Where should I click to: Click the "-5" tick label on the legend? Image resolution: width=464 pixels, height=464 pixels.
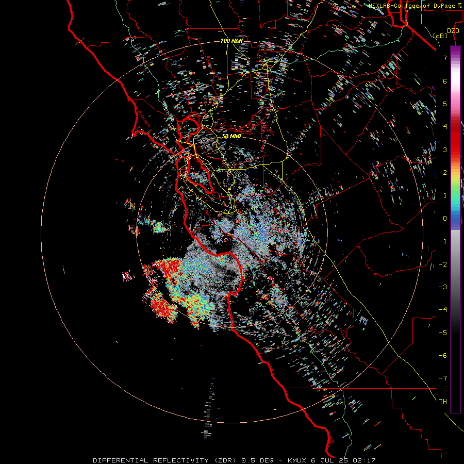[x=443, y=333]
